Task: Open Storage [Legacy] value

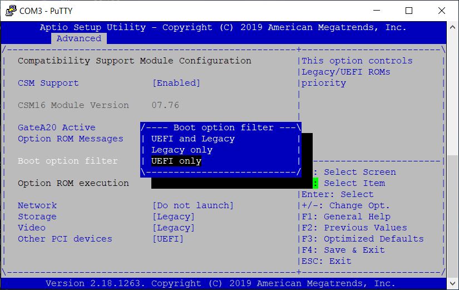Action: [x=173, y=217]
